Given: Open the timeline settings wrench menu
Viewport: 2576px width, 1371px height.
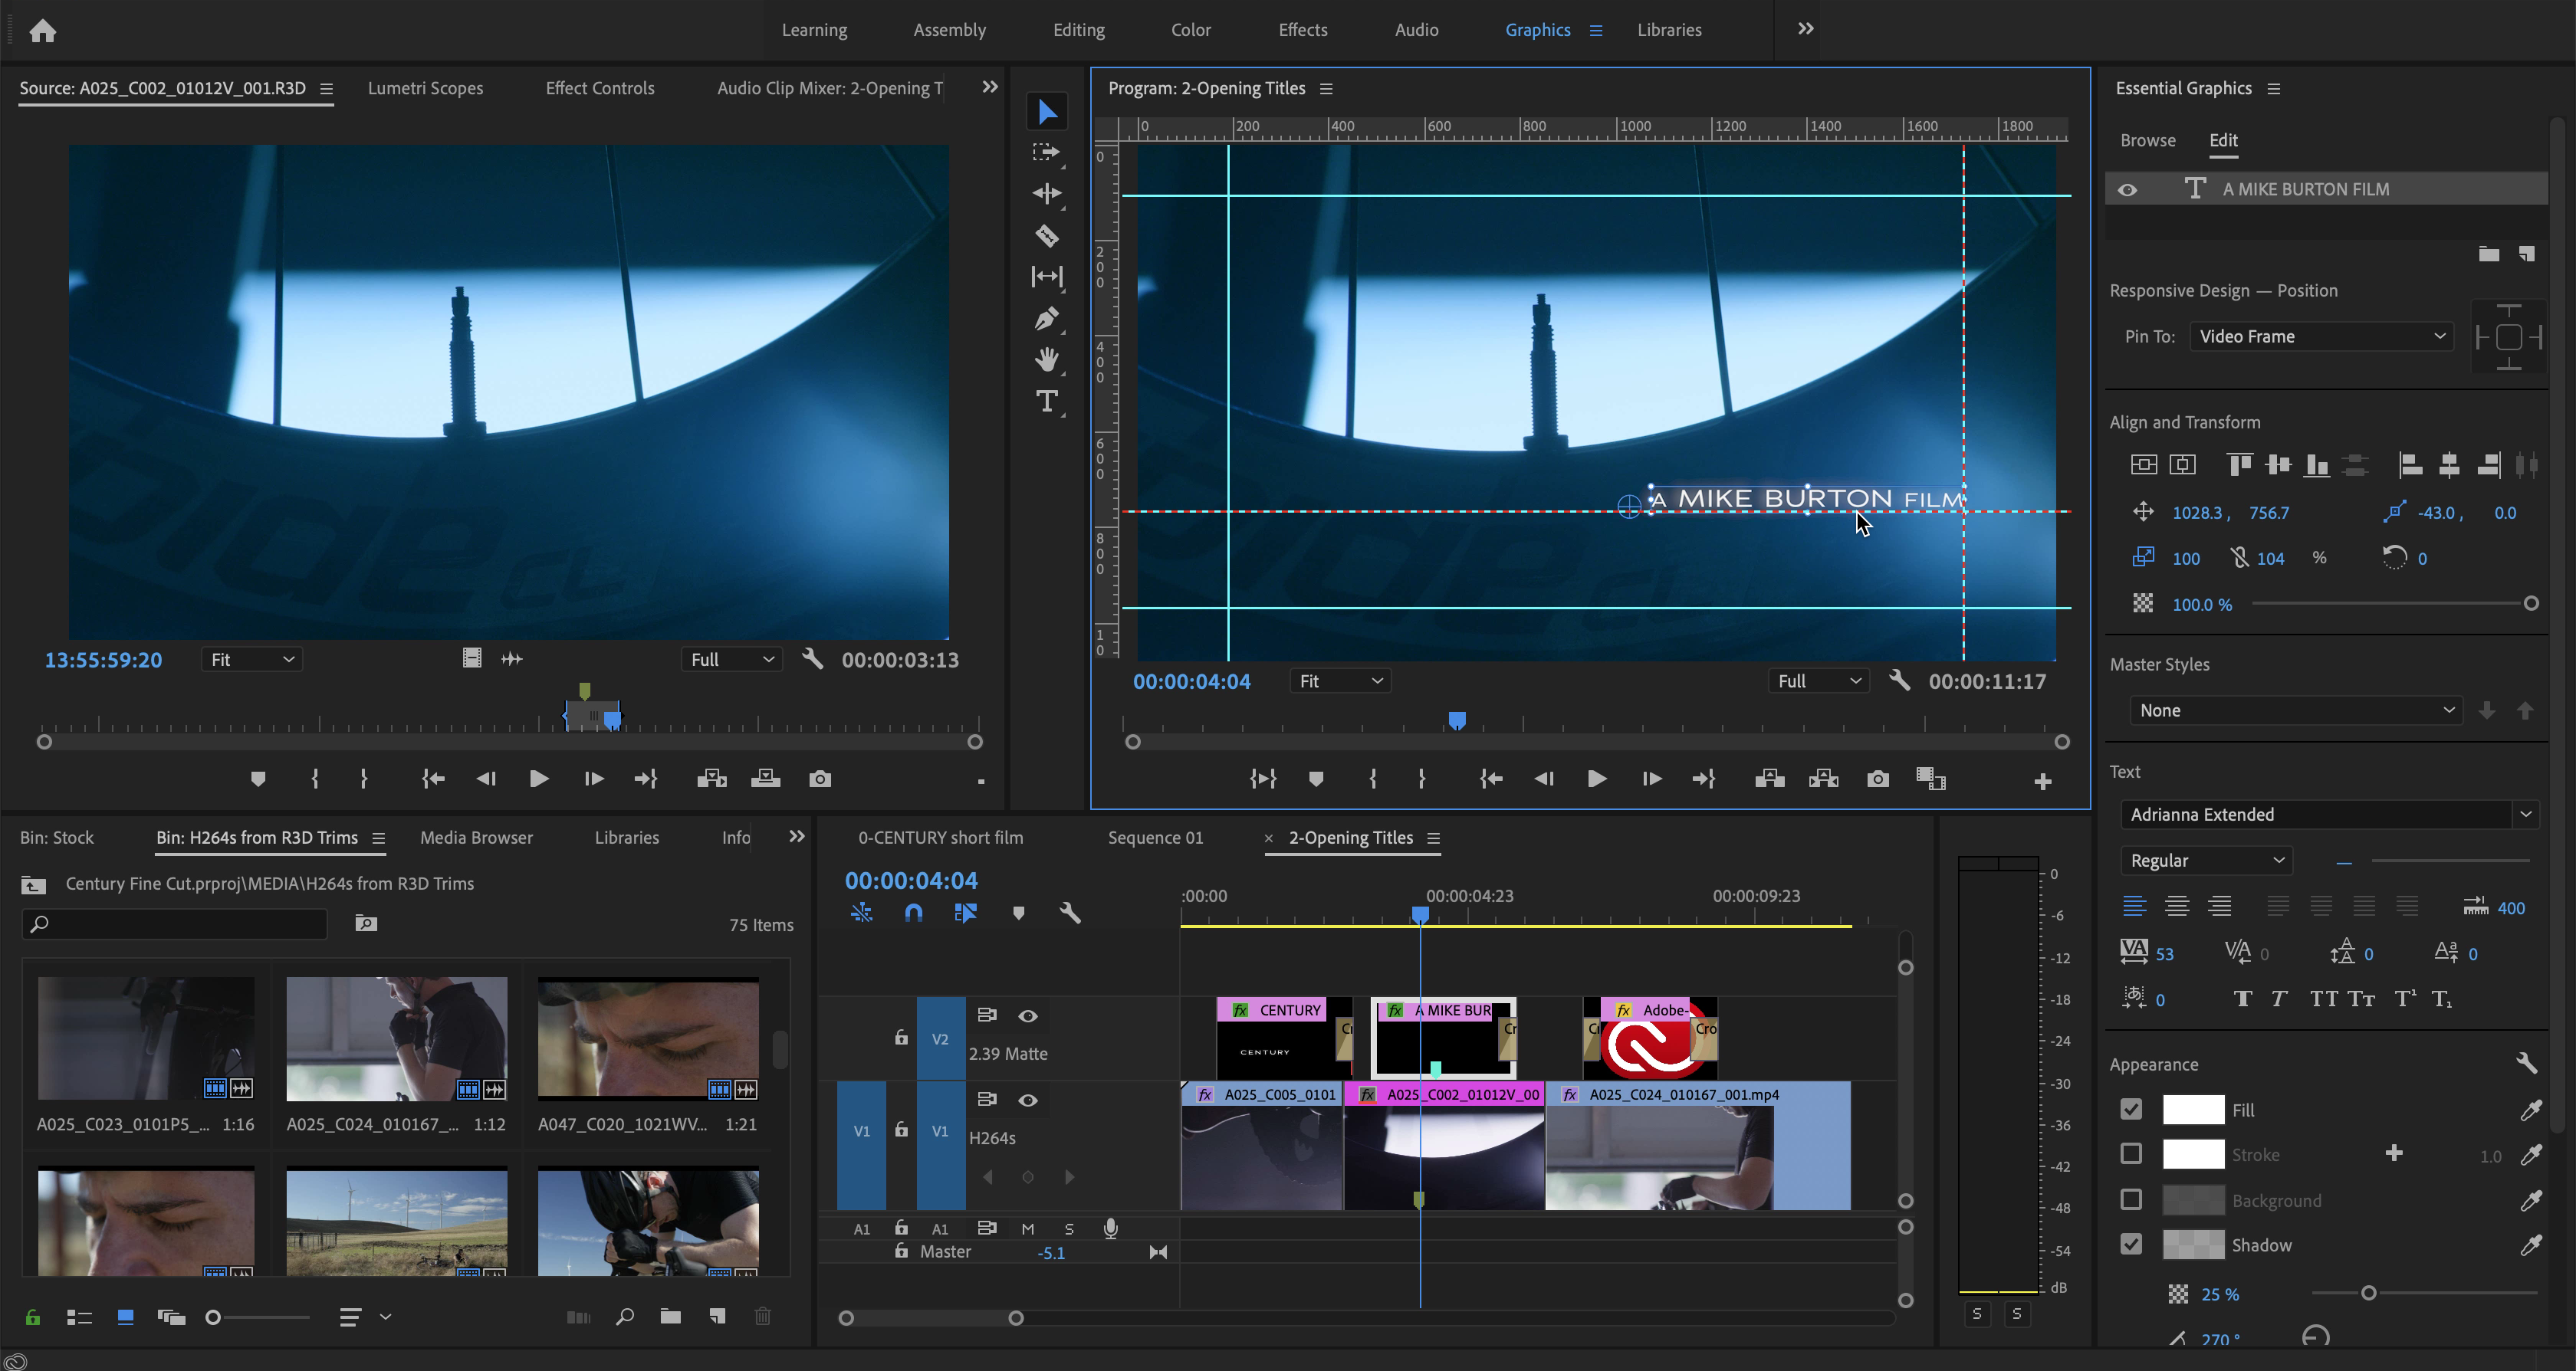Looking at the screenshot, I should pyautogui.click(x=1070, y=912).
